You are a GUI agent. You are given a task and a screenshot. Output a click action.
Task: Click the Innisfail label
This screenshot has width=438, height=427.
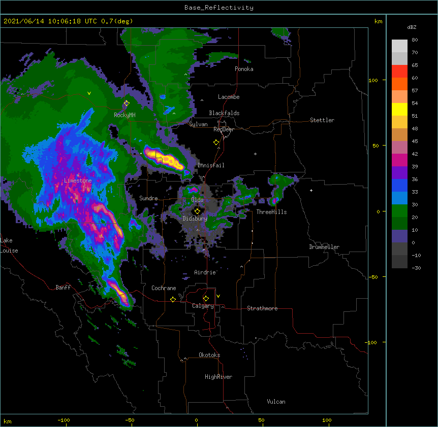click(x=211, y=165)
